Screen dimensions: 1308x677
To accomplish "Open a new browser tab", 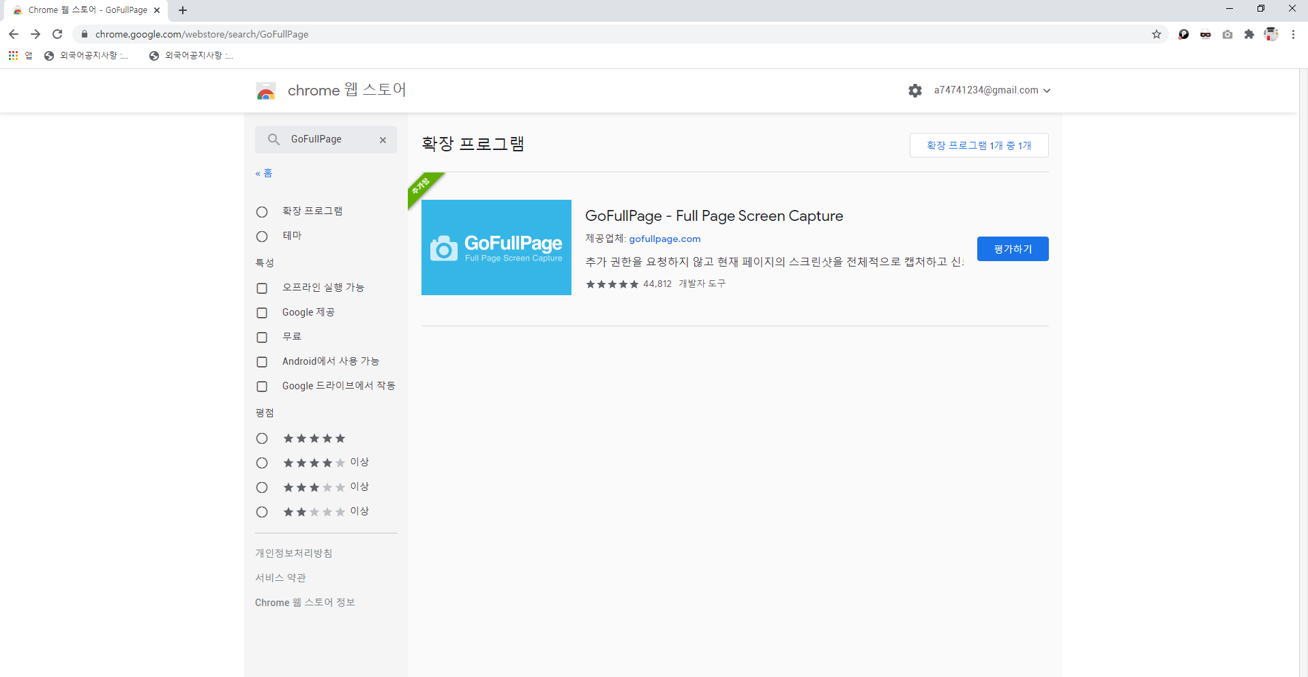I will click(x=183, y=10).
